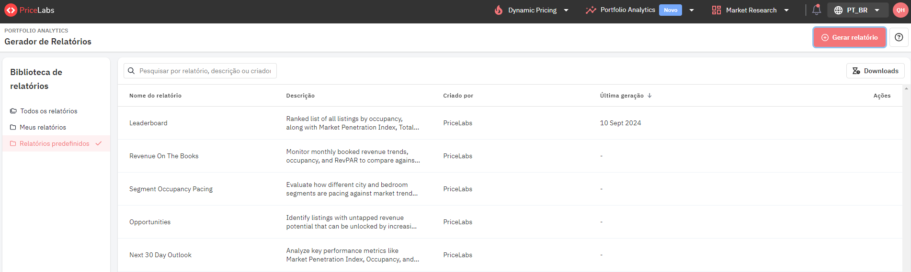Screen dimensions: 911x272
Task: Expand the Portfolio Analytics dropdown arrow
Action: pos(692,10)
